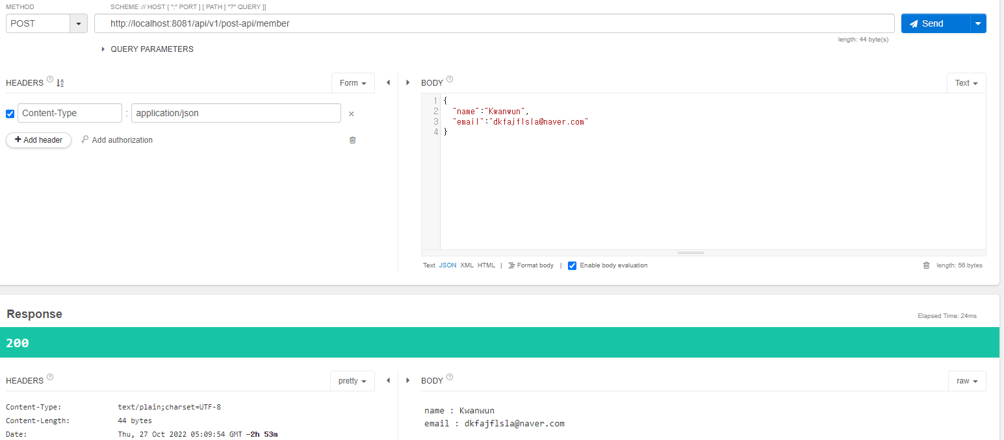Click the key icon beside Add authorization

[85, 140]
